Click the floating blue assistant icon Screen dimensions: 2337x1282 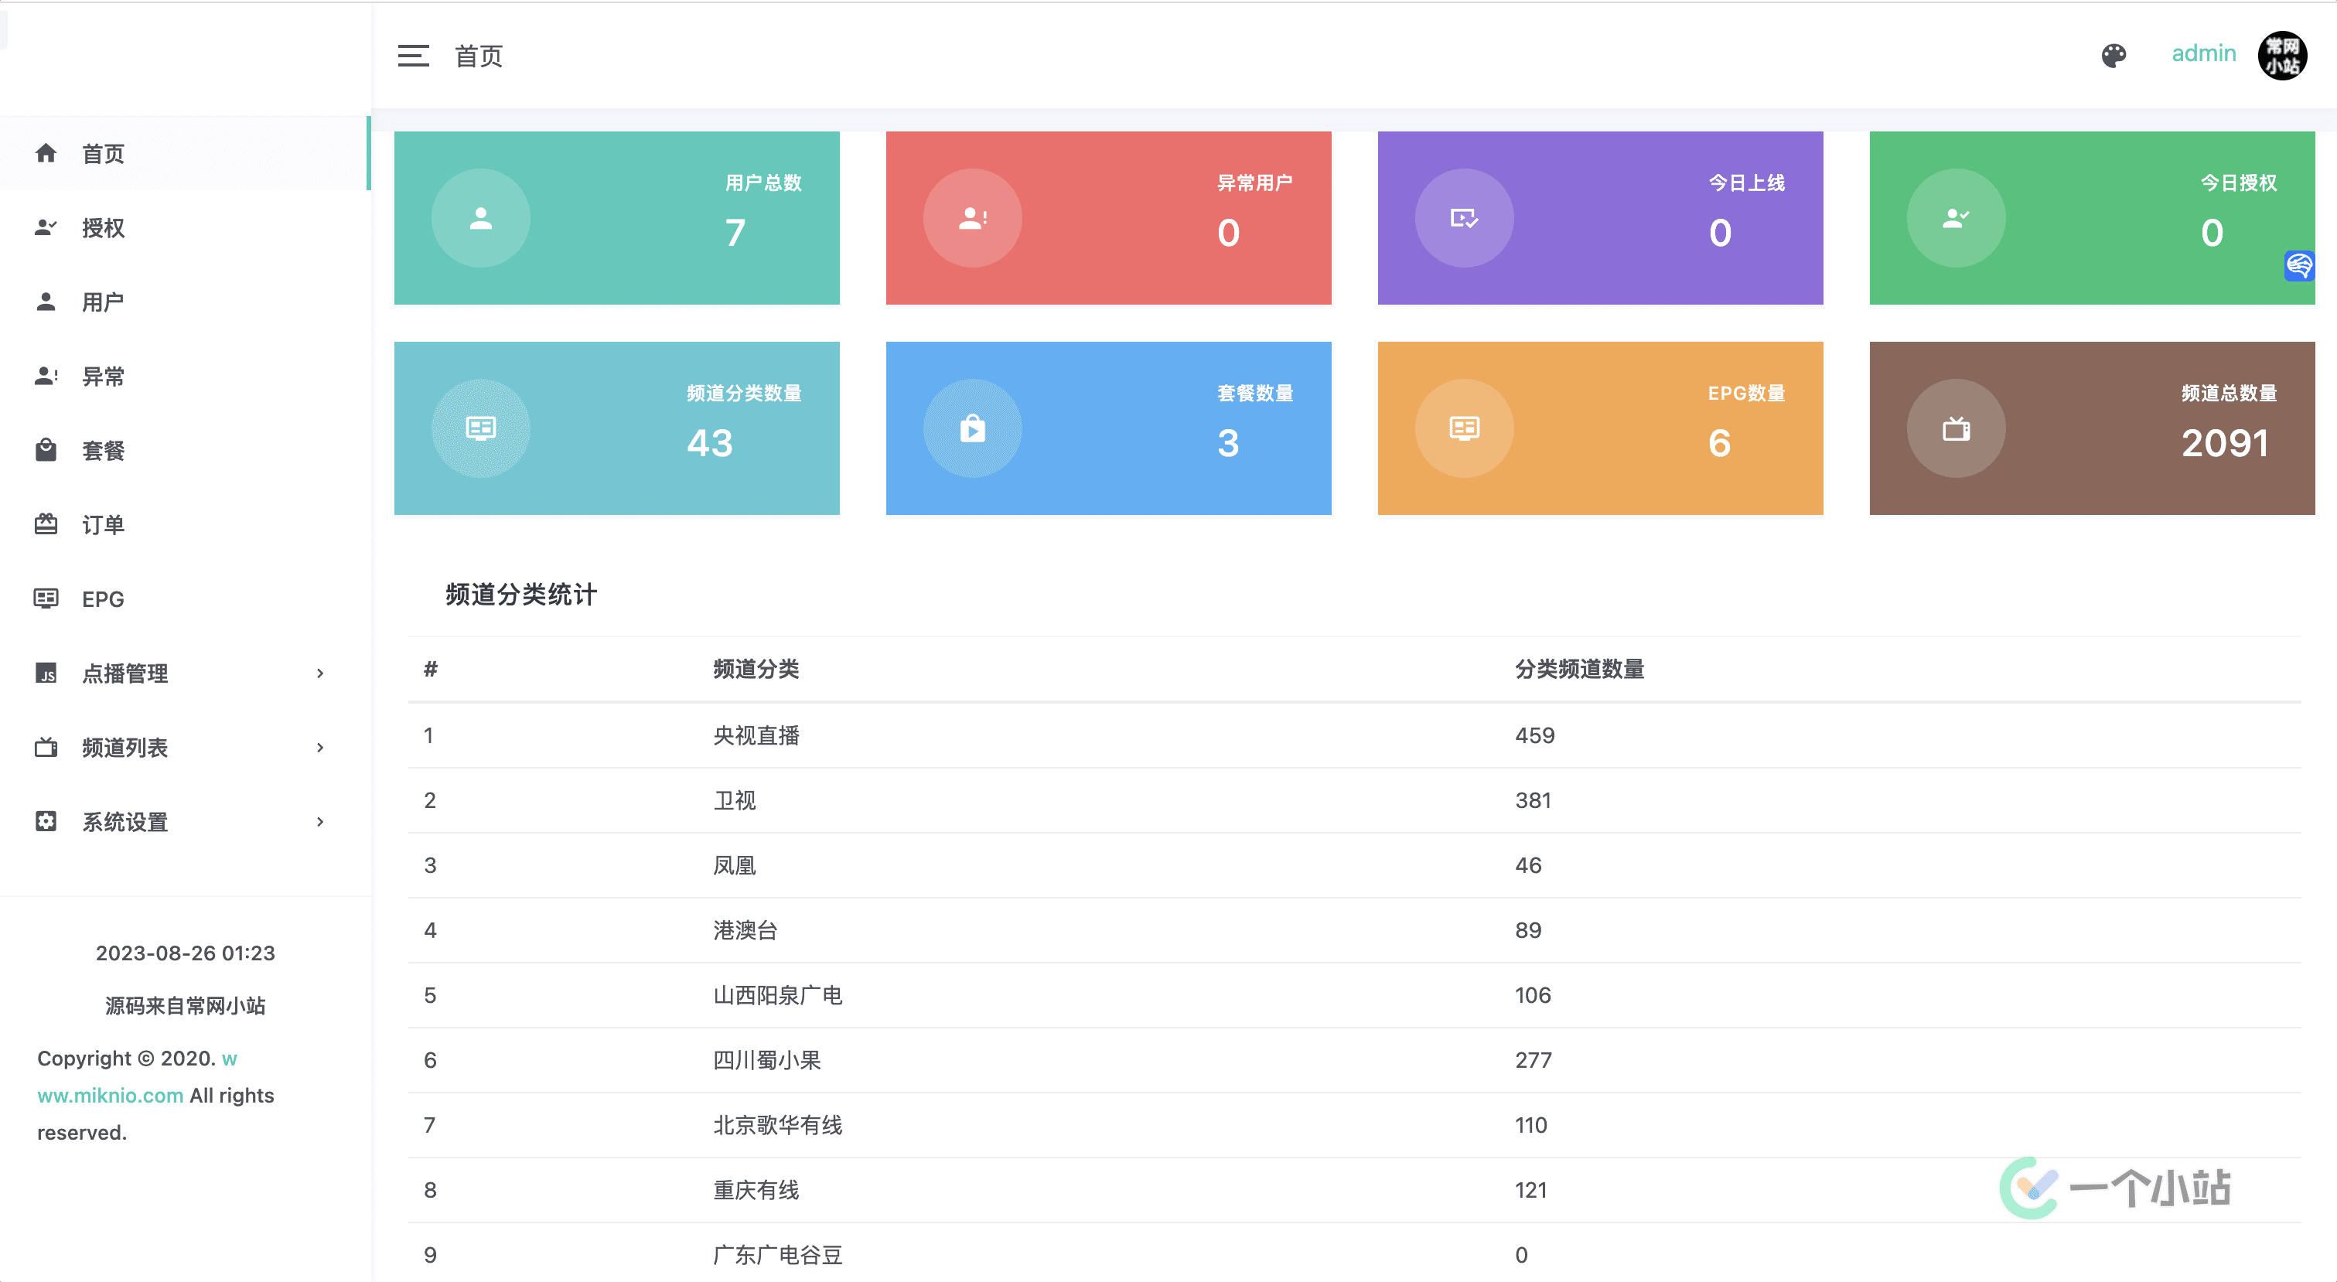[2299, 266]
